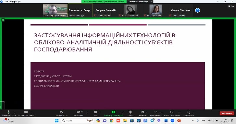The image size is (236, 124).
Task: Open the Windows Start menu
Action: click(56, 120)
